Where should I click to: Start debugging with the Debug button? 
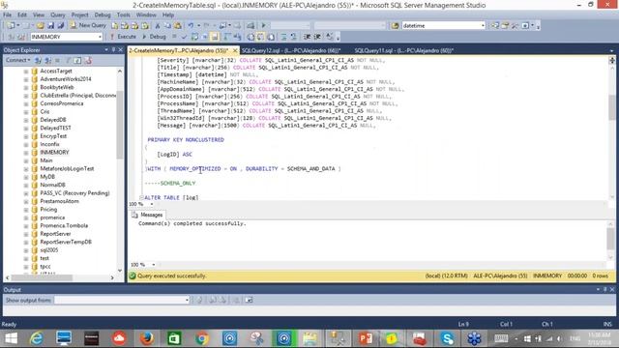click(154, 37)
